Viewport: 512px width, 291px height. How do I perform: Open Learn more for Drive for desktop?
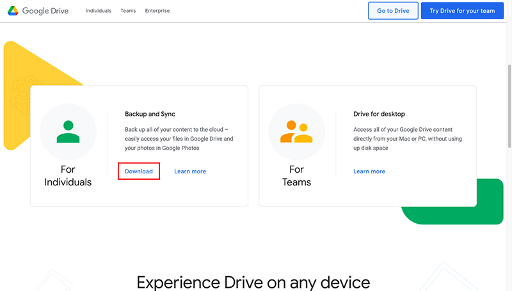point(369,171)
